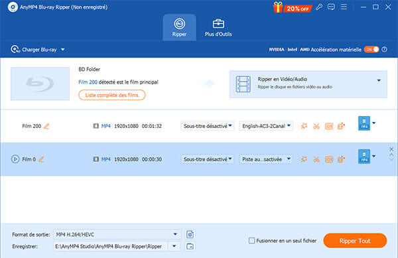Click the key register icon in the title bar
This screenshot has height=258, width=398.
(x=319, y=7)
